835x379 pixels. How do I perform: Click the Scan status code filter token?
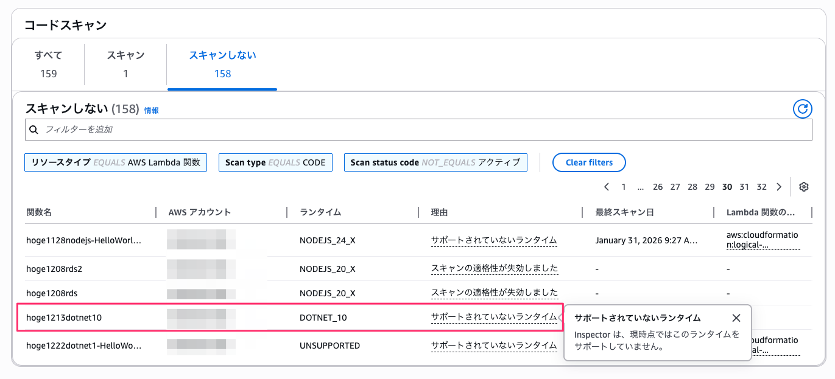435,162
